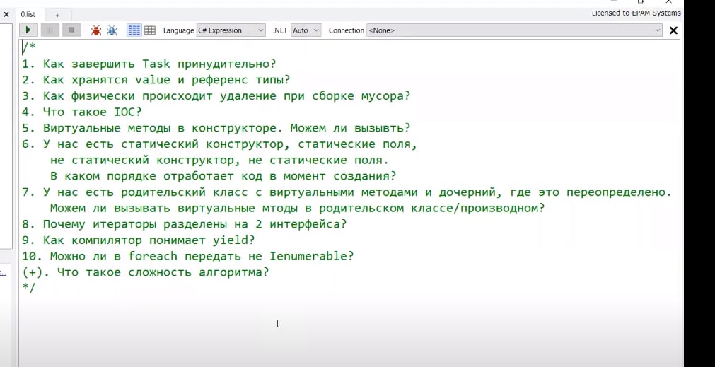Screen dimensions: 715x367
Task: Click line 8 about итераторы разделены на 2 интерфейса
Action: 184,224
